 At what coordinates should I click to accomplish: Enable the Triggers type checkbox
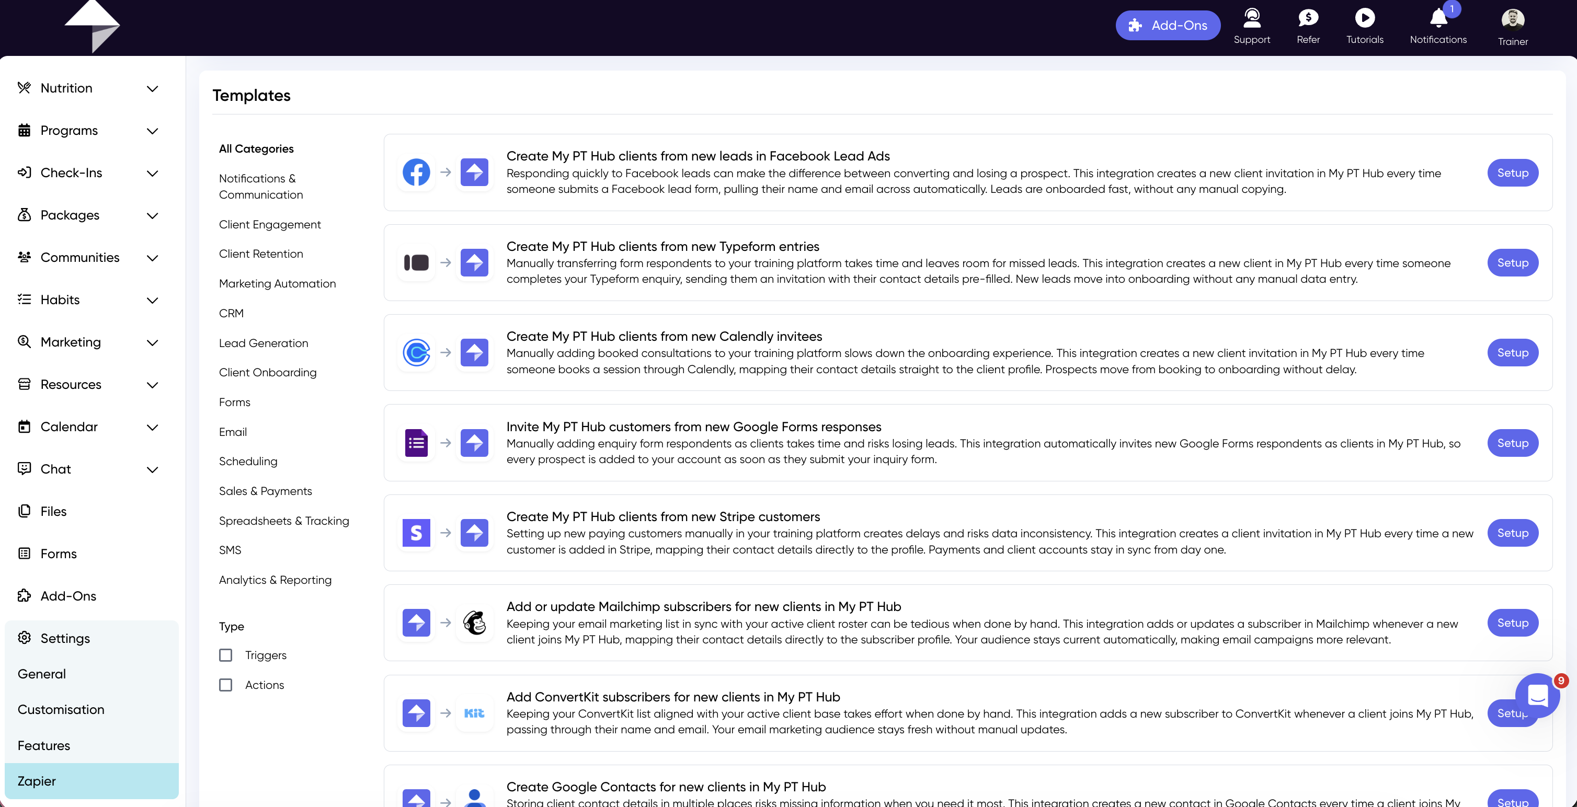(226, 655)
